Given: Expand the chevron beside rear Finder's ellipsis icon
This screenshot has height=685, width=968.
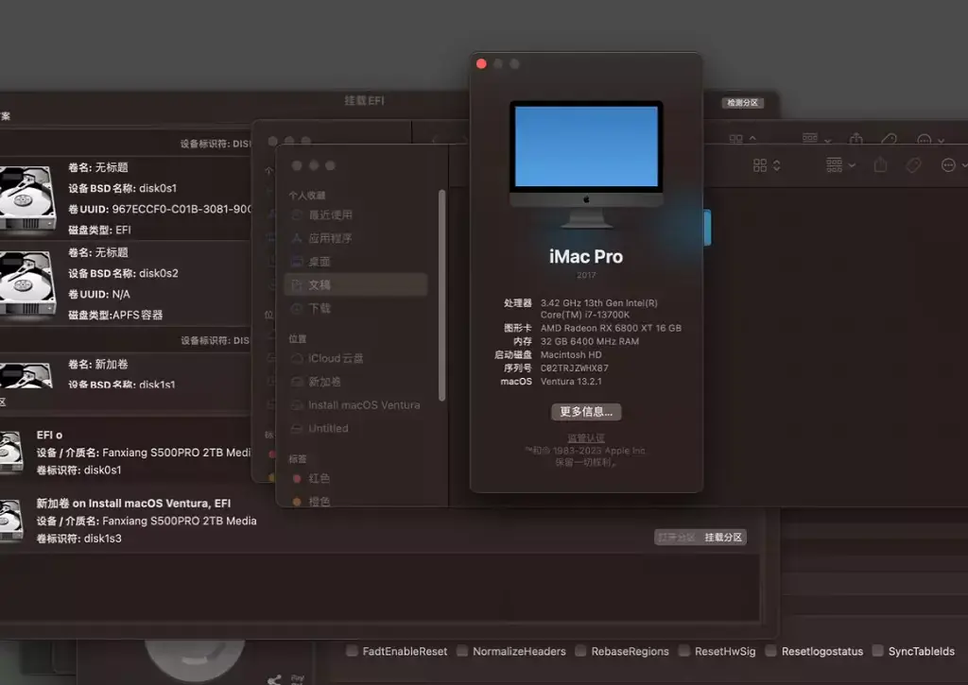Looking at the screenshot, I should click(x=941, y=141).
